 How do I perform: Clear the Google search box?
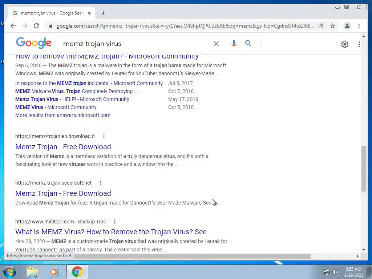[216, 44]
